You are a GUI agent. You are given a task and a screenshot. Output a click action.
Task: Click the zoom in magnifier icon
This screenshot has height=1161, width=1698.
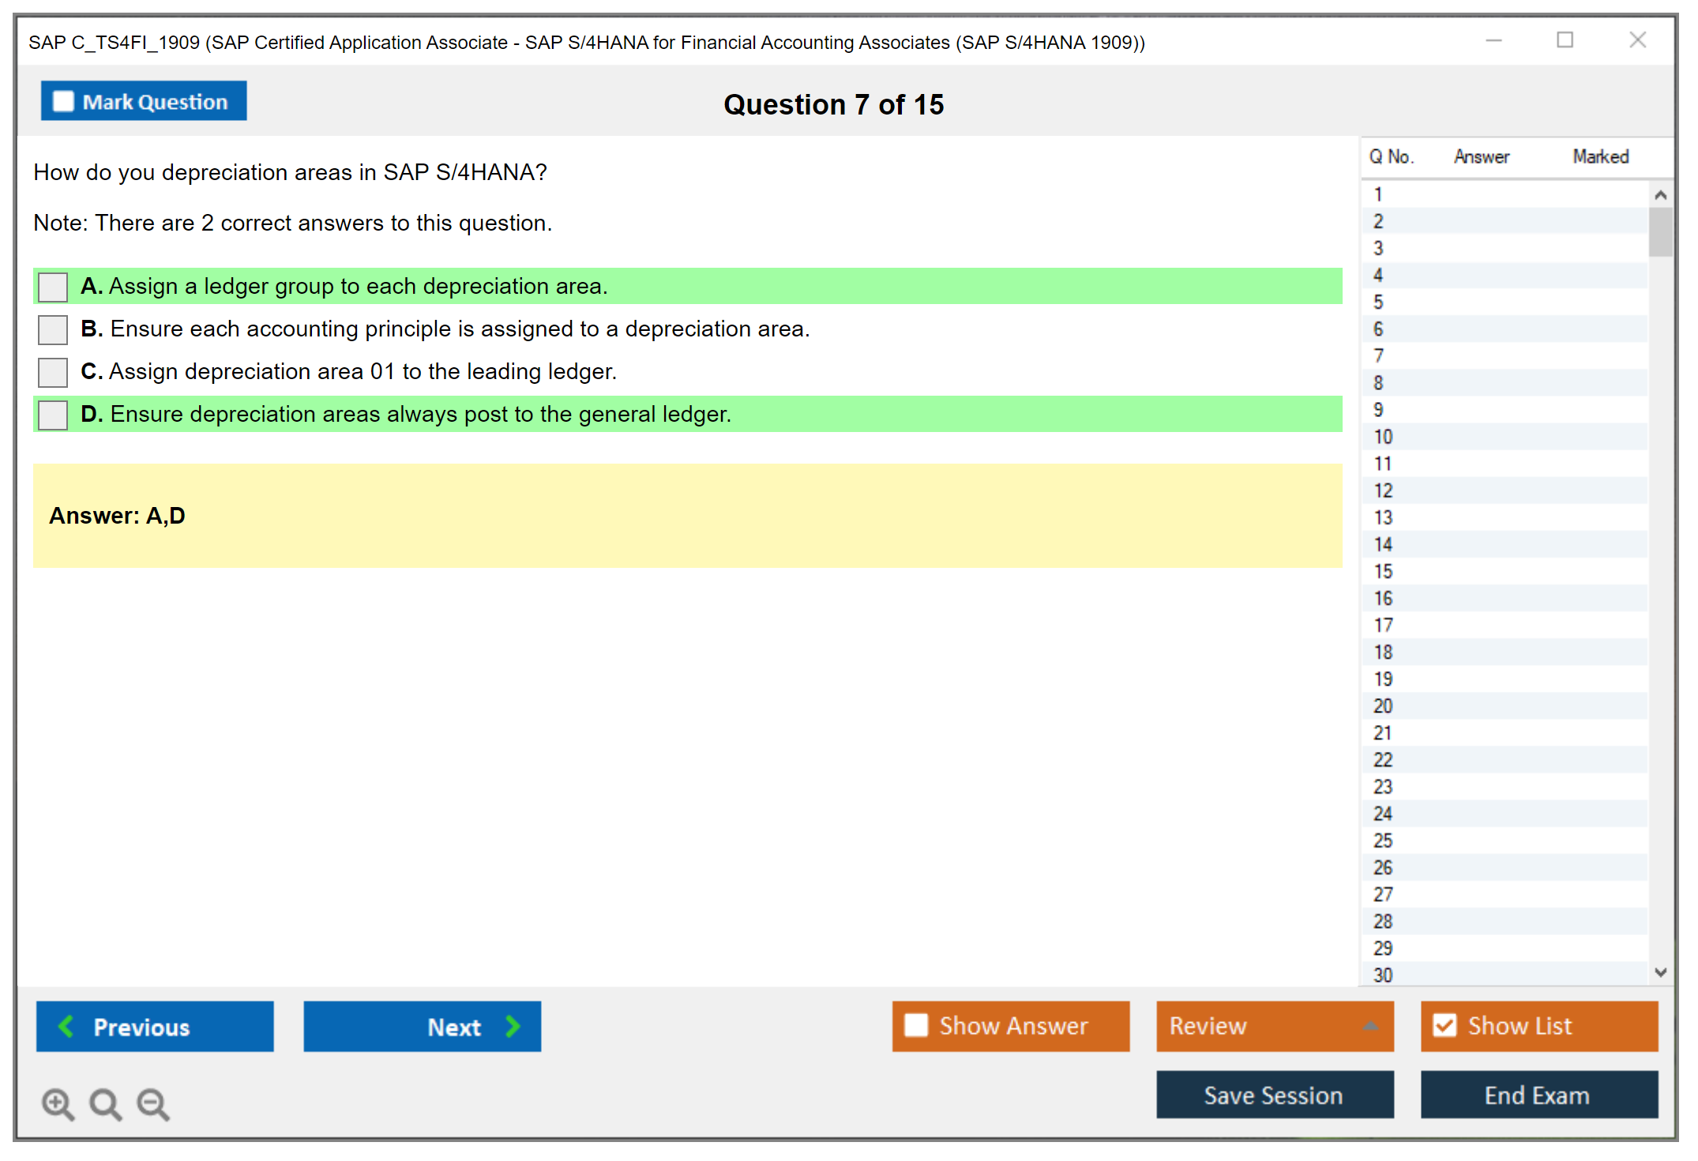57,1103
